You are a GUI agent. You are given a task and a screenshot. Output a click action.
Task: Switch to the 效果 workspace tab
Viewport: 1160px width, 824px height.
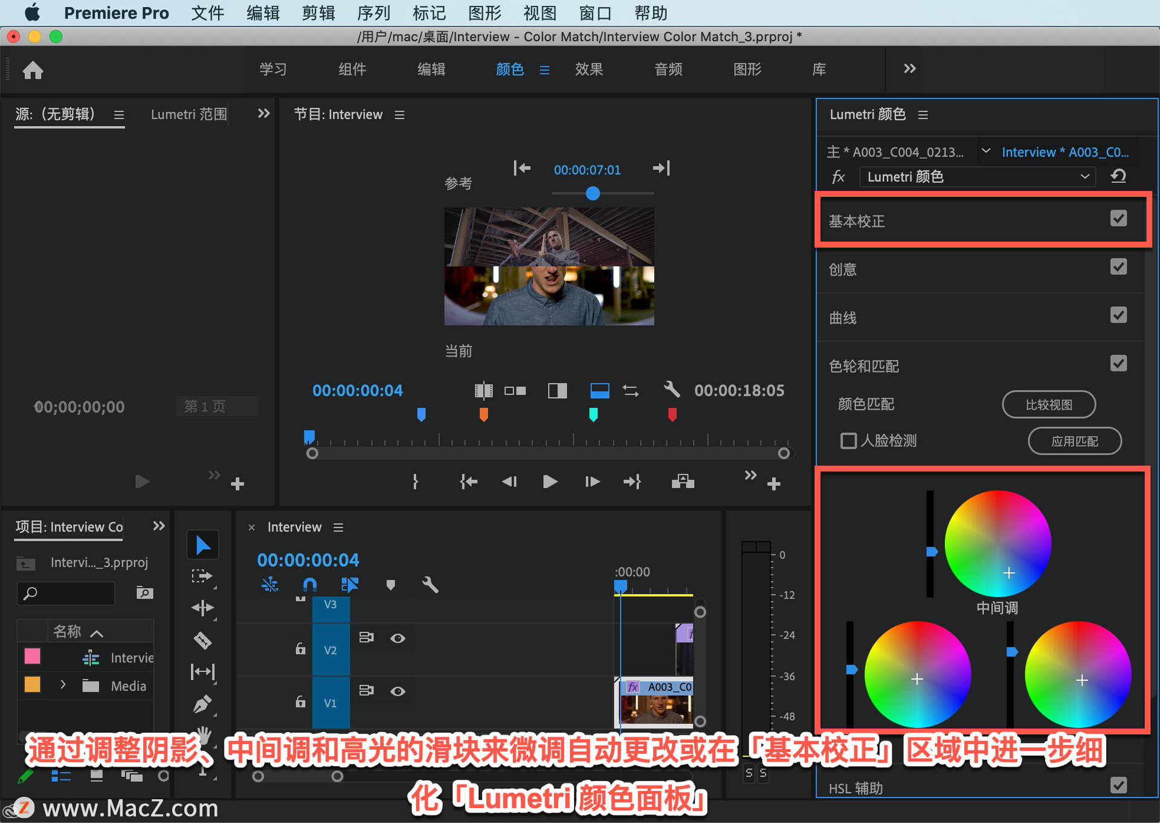click(588, 69)
